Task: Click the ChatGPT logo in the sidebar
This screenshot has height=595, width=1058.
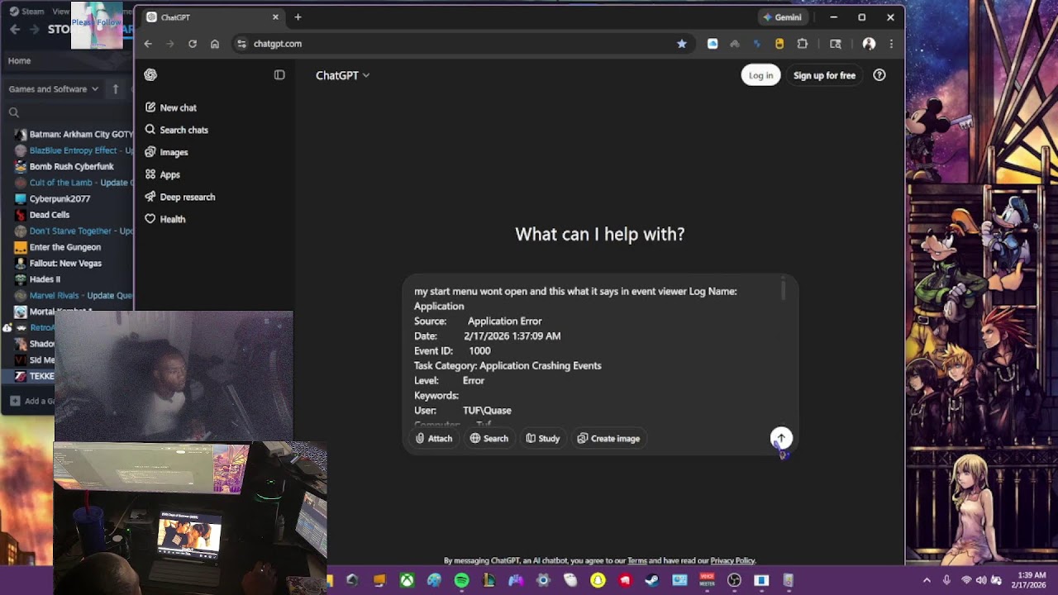Action: (150, 75)
